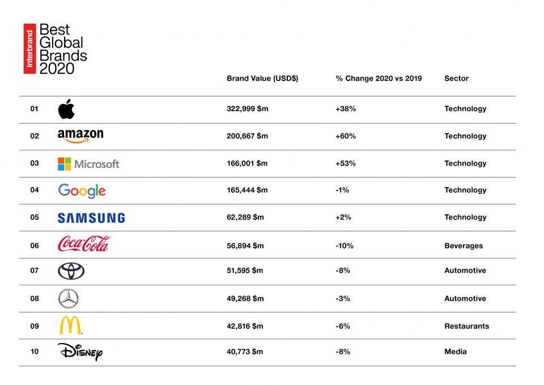Click the Google logo
Image resolution: width=544 pixels, height=385 pixels.
[x=82, y=191]
